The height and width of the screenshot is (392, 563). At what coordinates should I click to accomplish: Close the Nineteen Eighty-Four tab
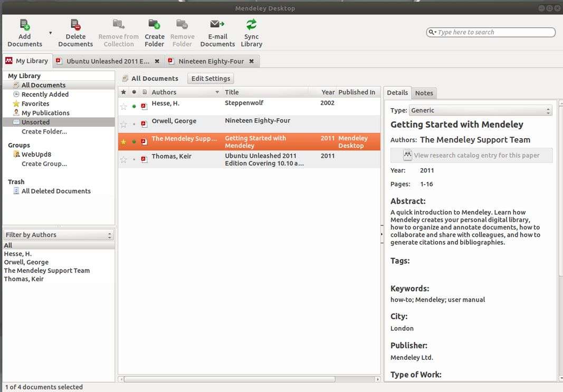(x=252, y=61)
